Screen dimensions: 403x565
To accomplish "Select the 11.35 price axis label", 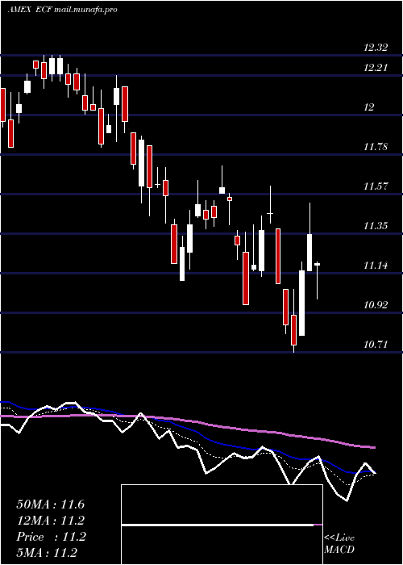I will click(x=376, y=226).
